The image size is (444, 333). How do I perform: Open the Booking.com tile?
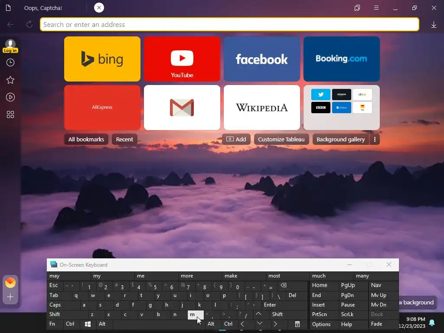coord(342,59)
